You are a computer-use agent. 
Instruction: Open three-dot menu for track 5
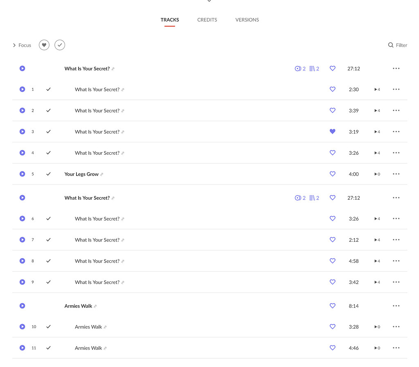[396, 174]
